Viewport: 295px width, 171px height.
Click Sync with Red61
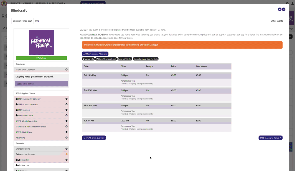pos(125,59)
